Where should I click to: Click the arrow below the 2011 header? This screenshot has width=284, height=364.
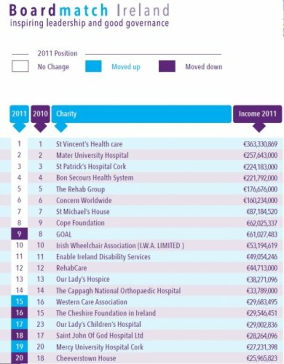(x=19, y=127)
